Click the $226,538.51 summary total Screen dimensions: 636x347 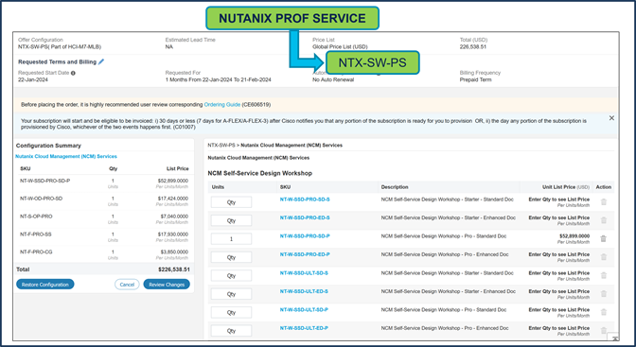point(173,269)
